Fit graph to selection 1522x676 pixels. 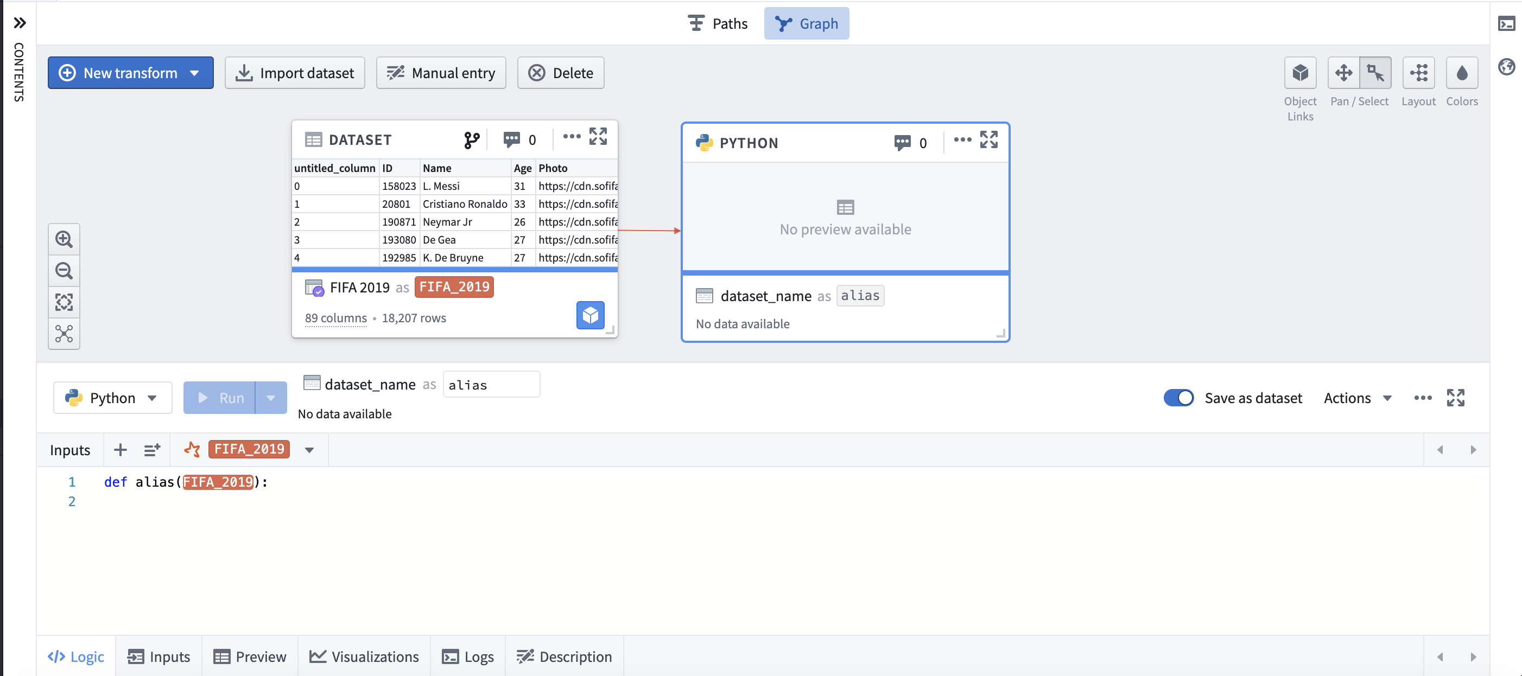tap(64, 302)
